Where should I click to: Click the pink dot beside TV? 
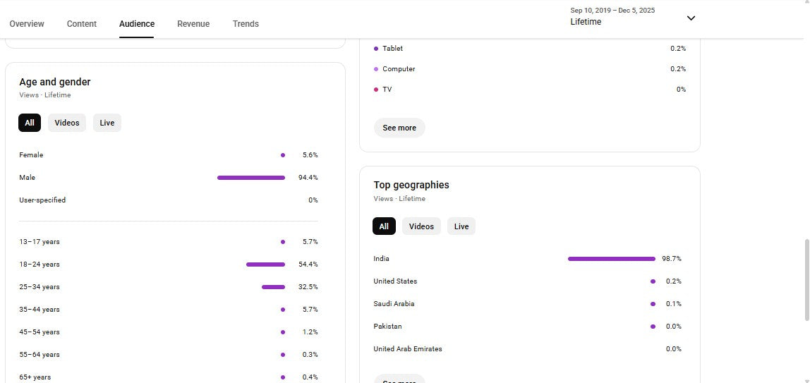(x=376, y=90)
